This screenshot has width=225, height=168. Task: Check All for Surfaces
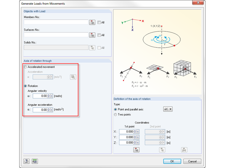coord(99,35)
